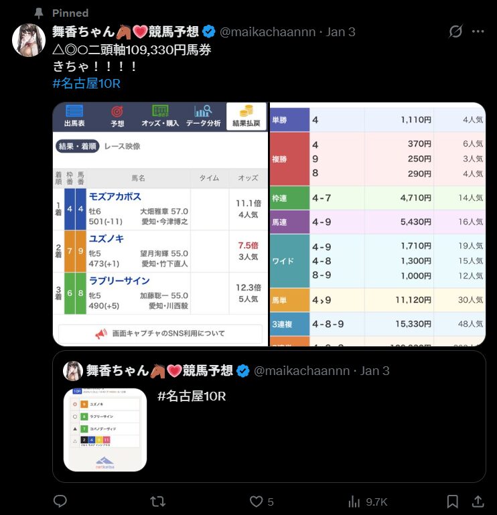Click the verified badge next to 競馬予想
The image size is (497, 515).
click(x=209, y=31)
